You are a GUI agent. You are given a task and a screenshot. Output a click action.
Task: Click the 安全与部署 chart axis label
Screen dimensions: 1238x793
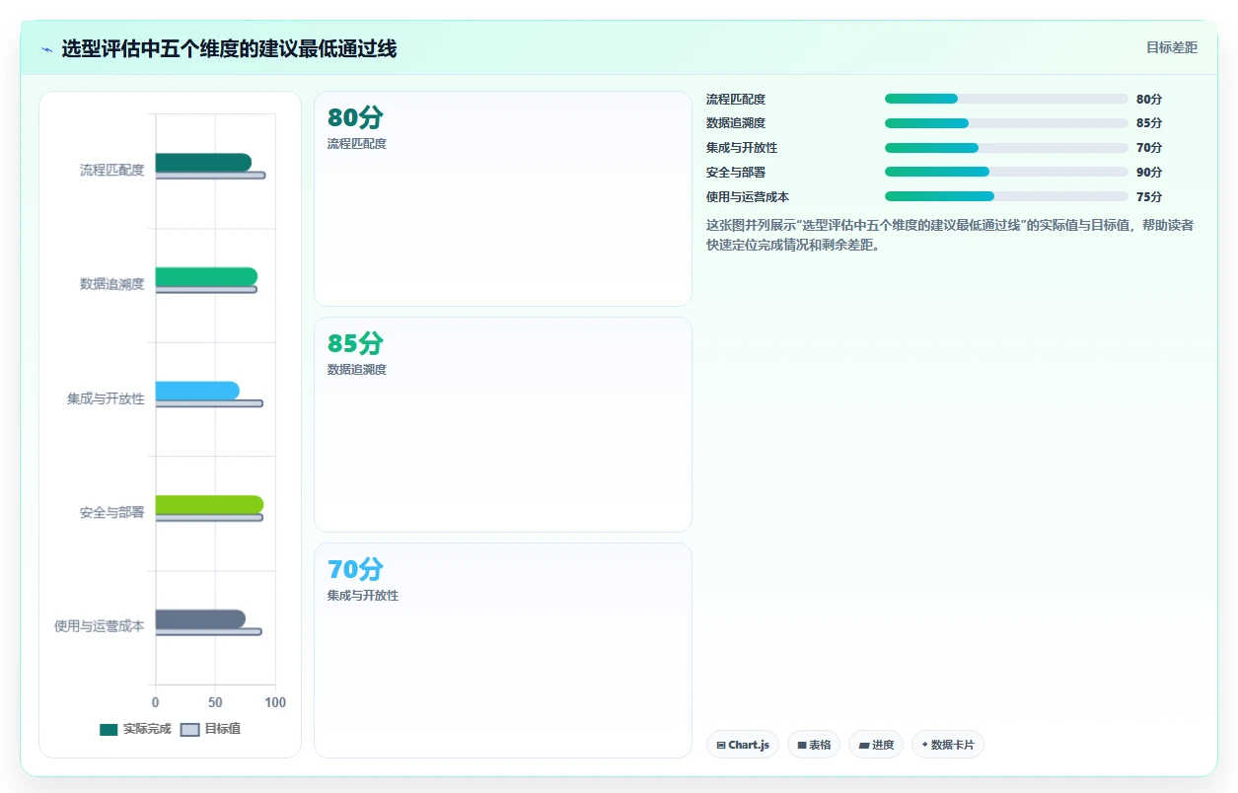click(x=112, y=513)
